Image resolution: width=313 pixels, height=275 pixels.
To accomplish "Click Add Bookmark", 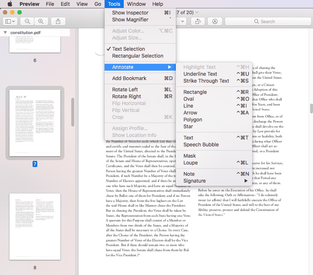I will (x=129, y=78).
